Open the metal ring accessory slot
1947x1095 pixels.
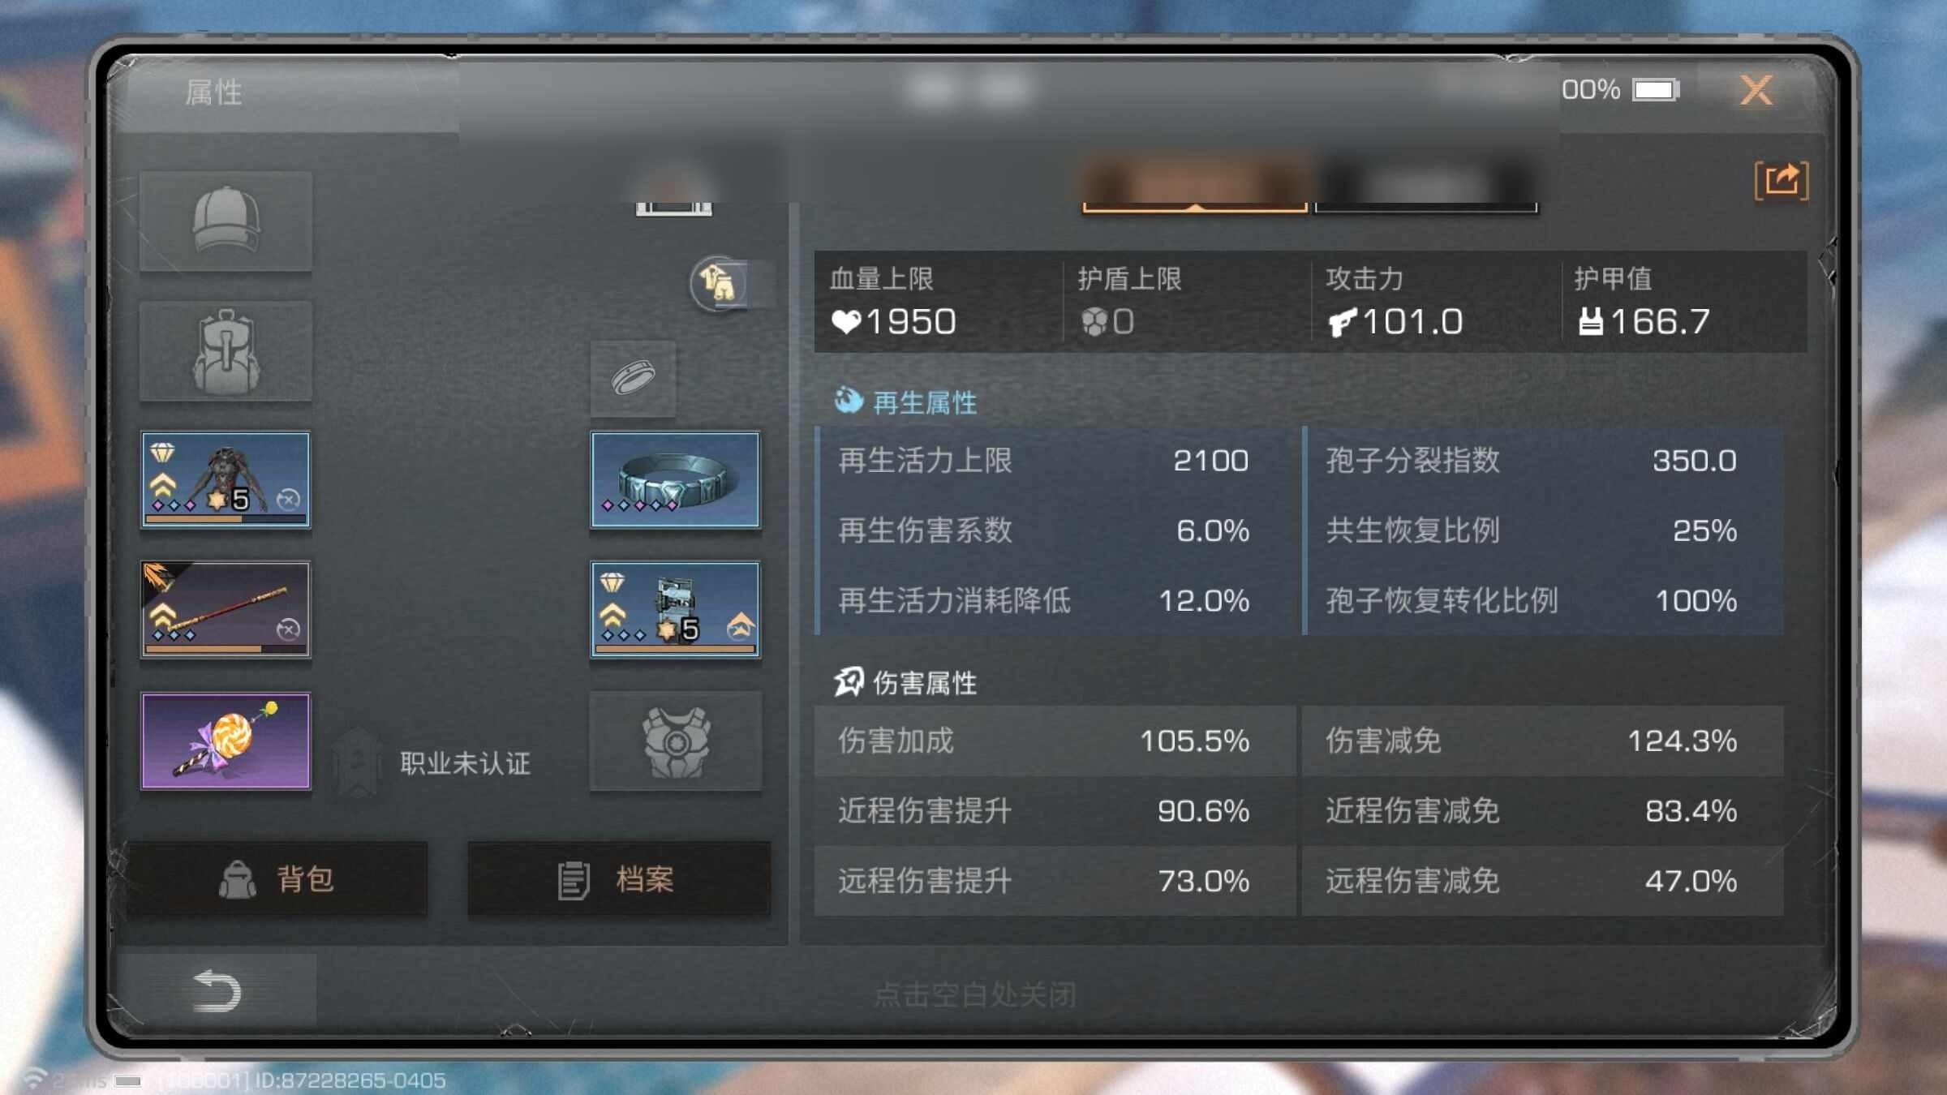click(x=675, y=479)
